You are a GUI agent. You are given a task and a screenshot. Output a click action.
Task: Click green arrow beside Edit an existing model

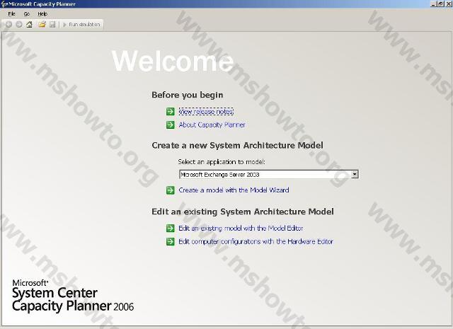(171, 229)
